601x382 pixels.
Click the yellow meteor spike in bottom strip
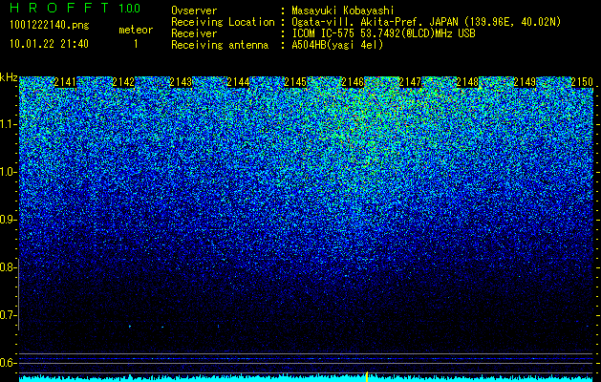pyautogui.click(x=367, y=376)
